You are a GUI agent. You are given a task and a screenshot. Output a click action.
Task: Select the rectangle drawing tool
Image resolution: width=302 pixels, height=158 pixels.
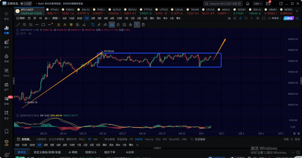(43, 25)
